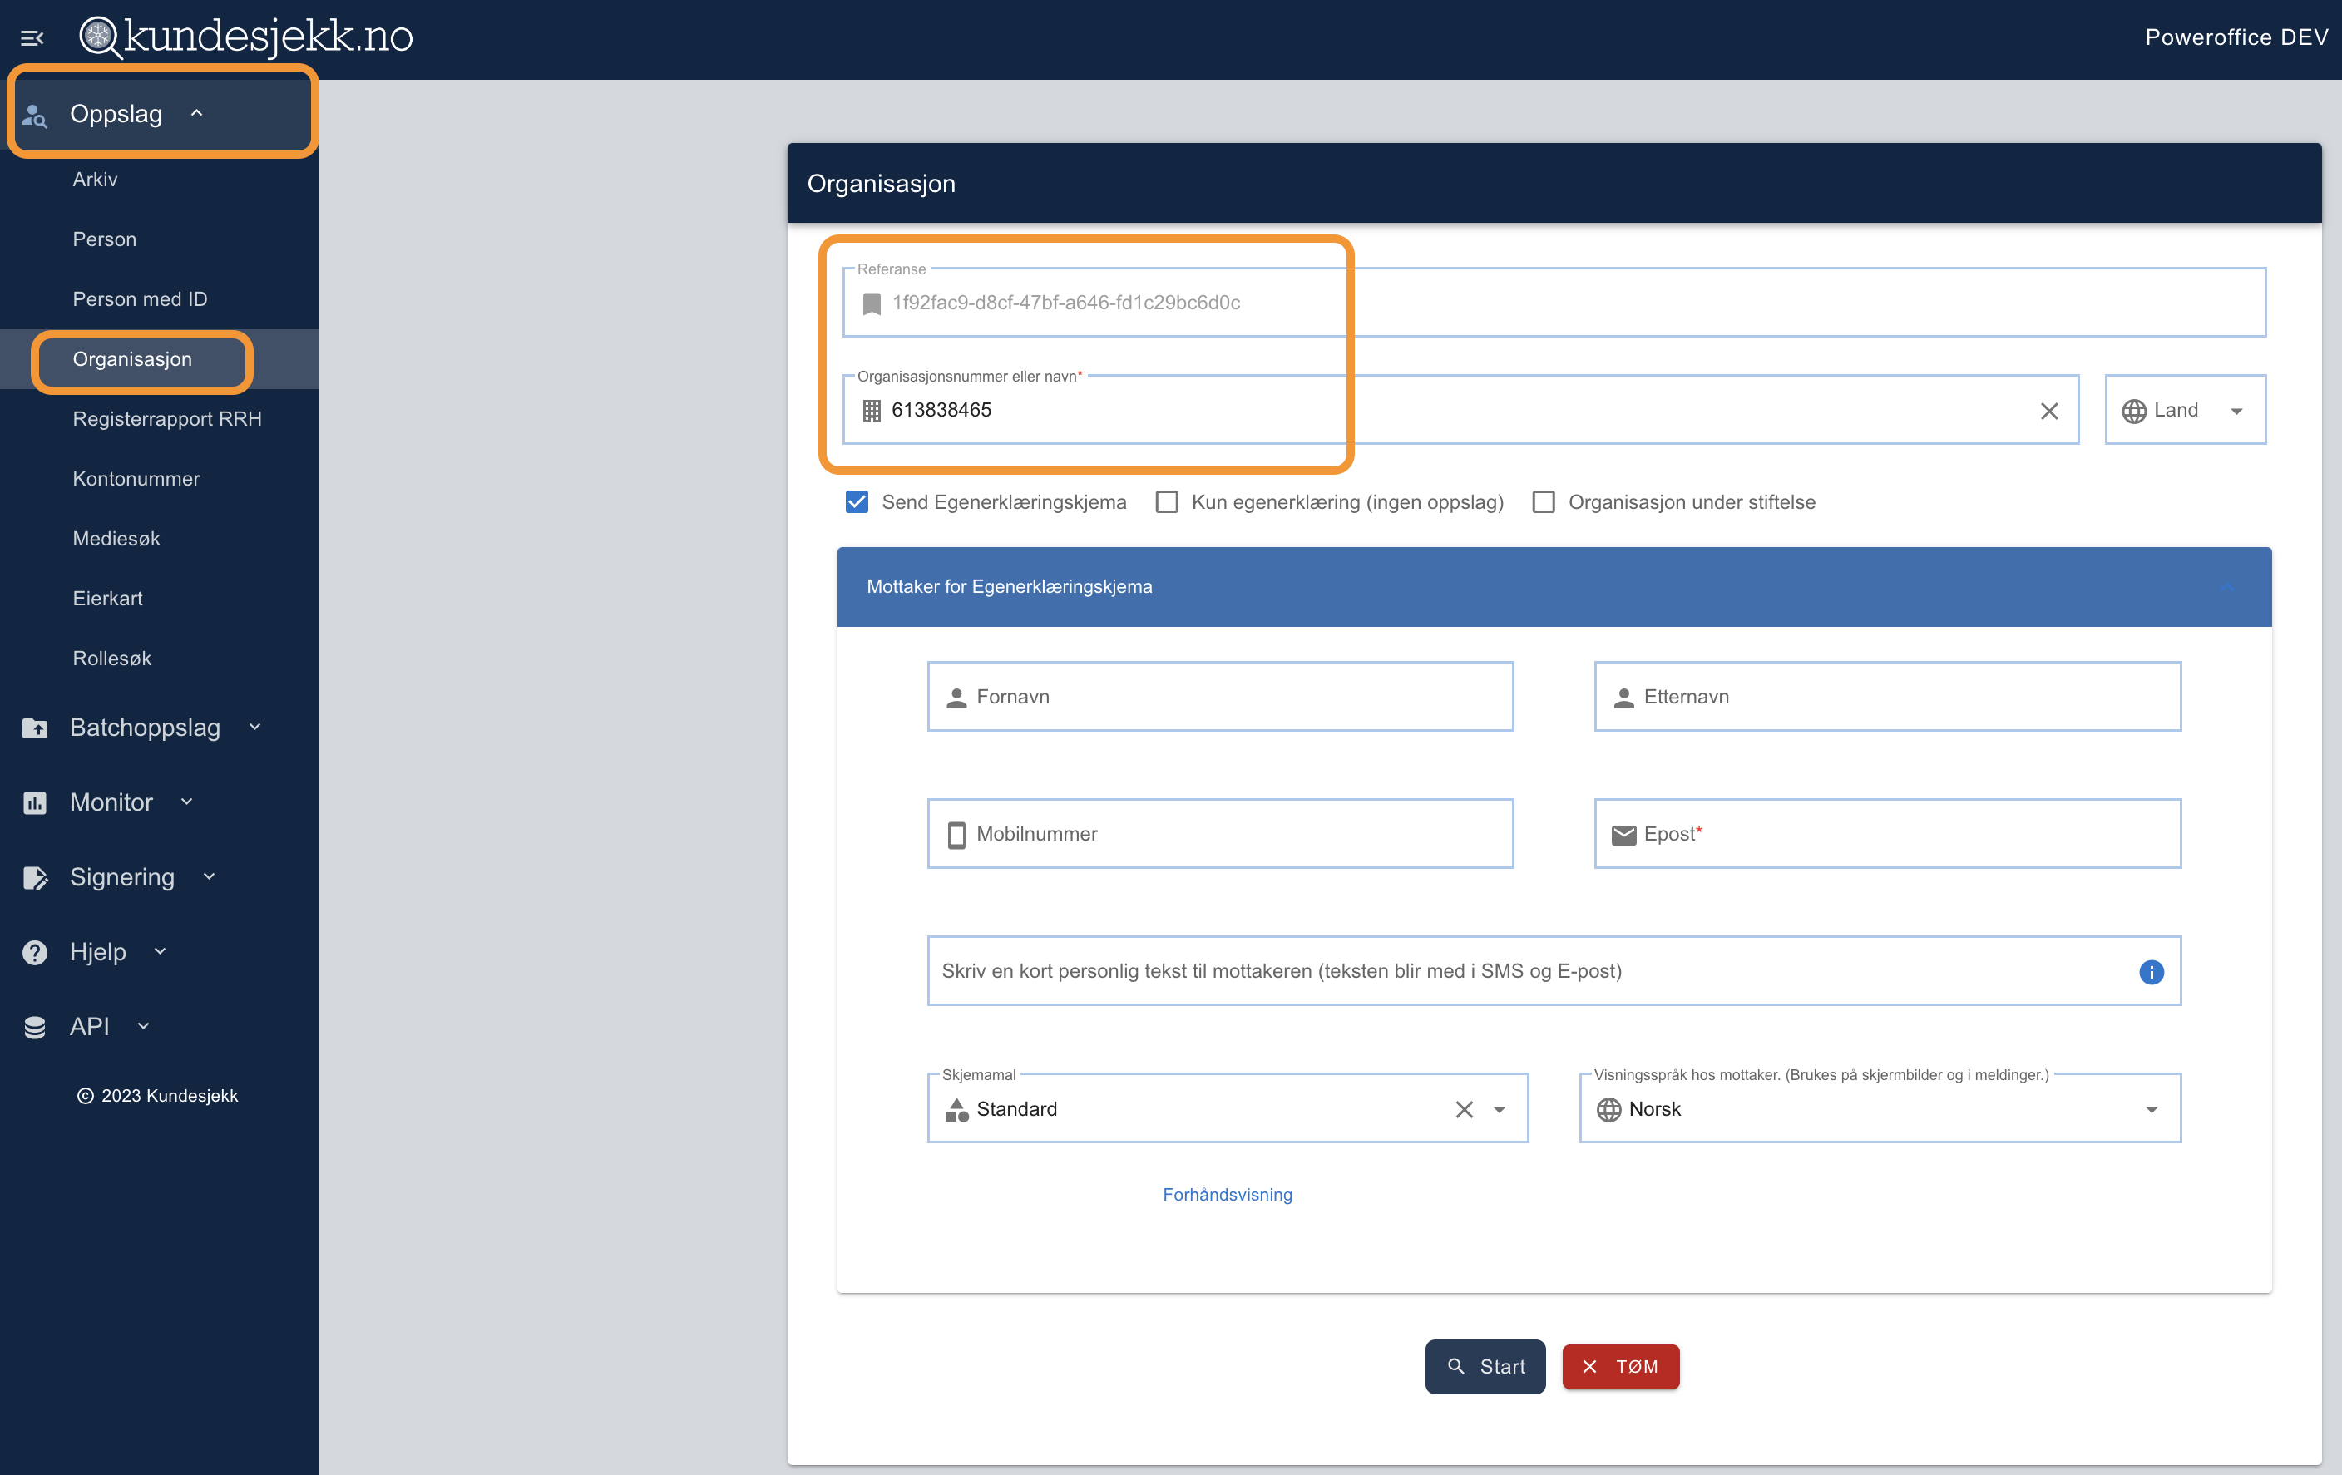The width and height of the screenshot is (2342, 1475).
Task: Collapse the sidebar with the hamburger menu icon
Action: (x=32, y=38)
